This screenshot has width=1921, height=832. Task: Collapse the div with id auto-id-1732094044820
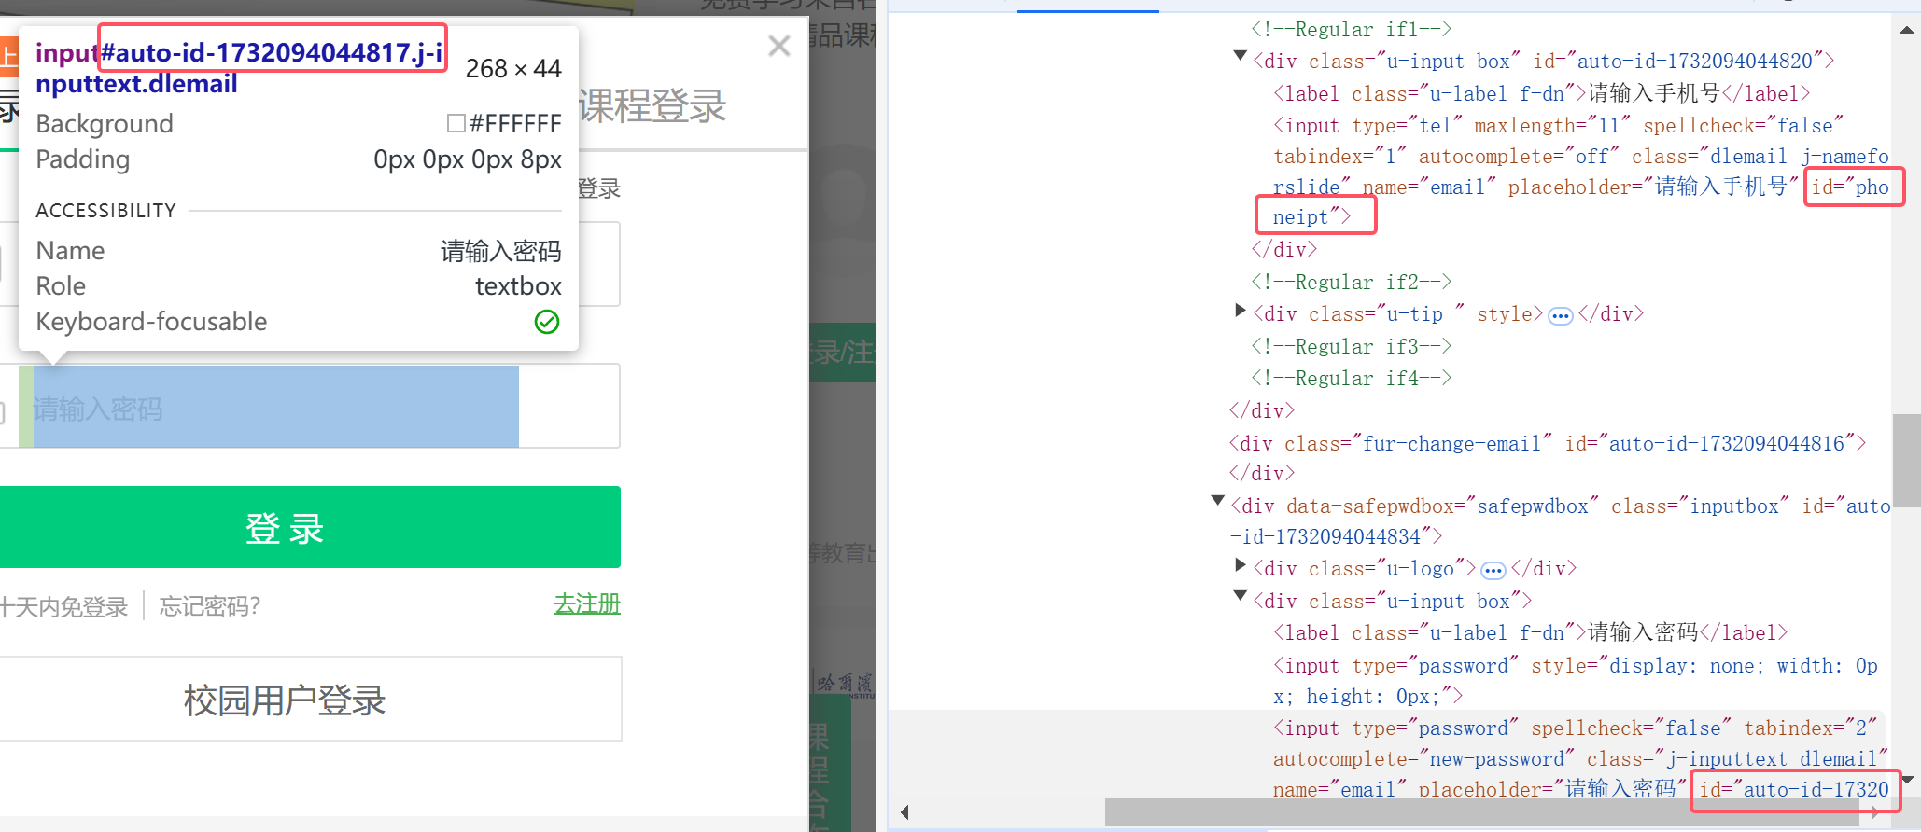(x=1240, y=57)
